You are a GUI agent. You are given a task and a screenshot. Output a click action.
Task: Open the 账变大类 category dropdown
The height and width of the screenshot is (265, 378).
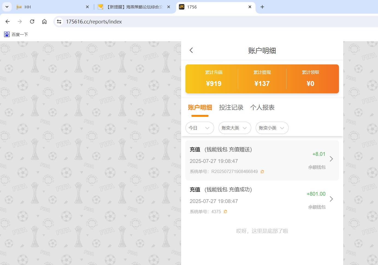235,128
